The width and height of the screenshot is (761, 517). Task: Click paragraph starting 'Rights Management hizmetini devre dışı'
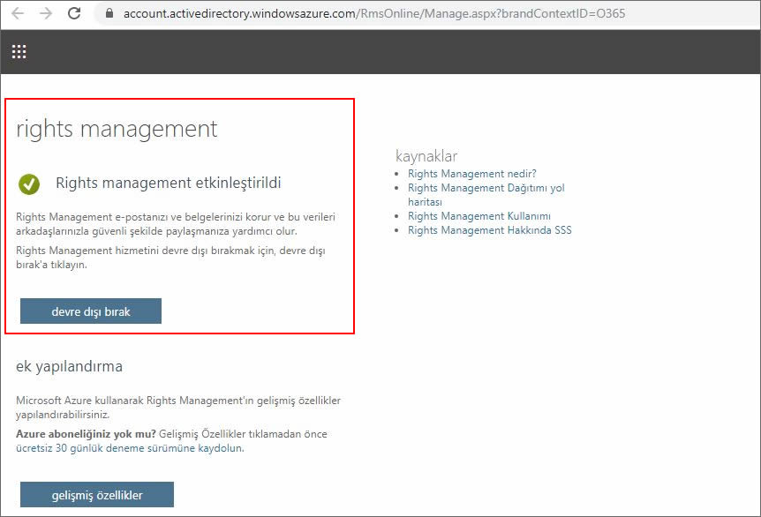(171, 258)
